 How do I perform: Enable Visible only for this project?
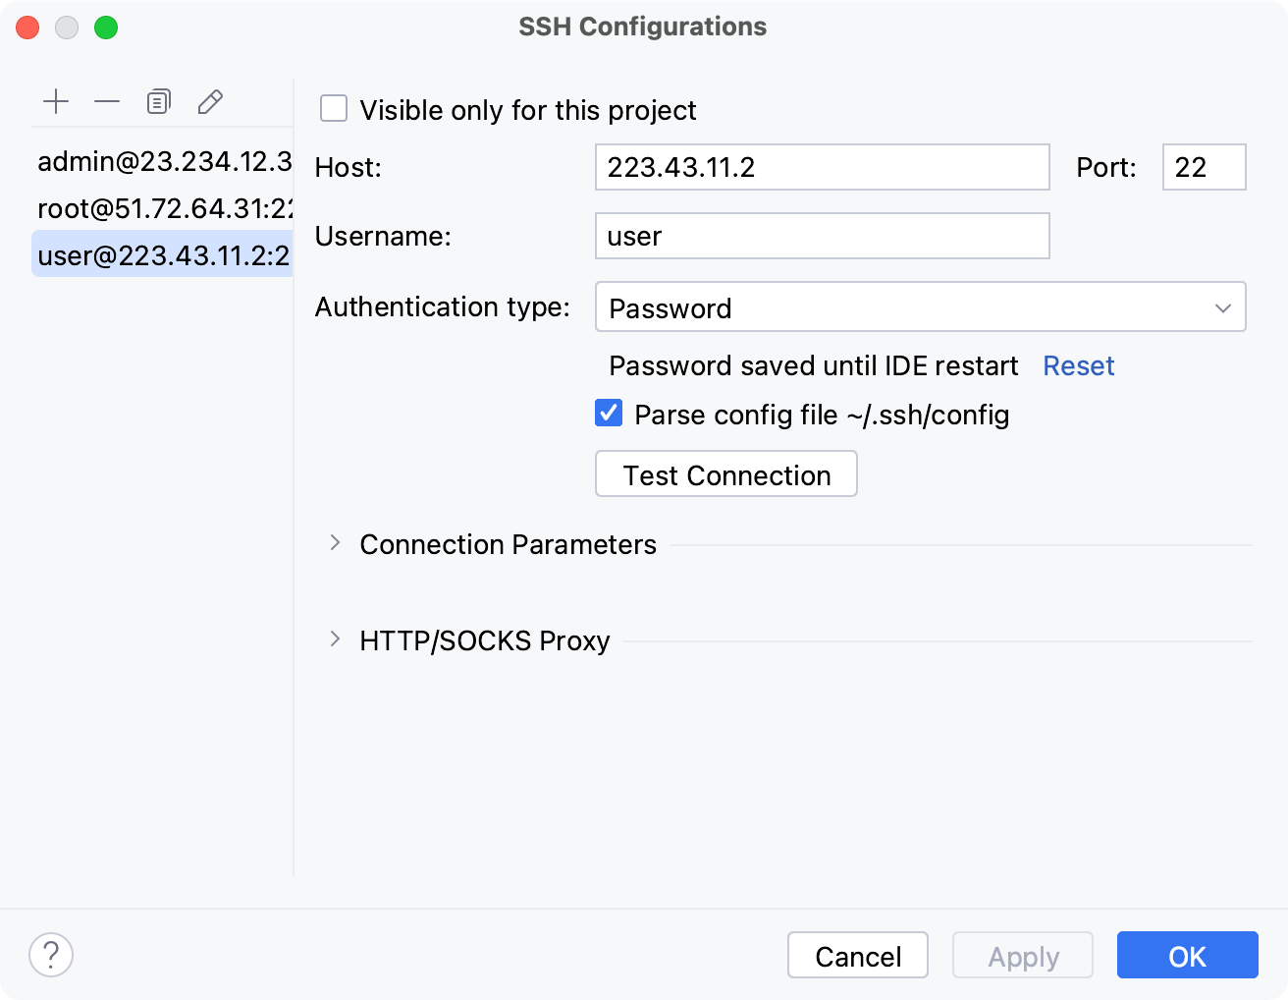click(x=334, y=109)
